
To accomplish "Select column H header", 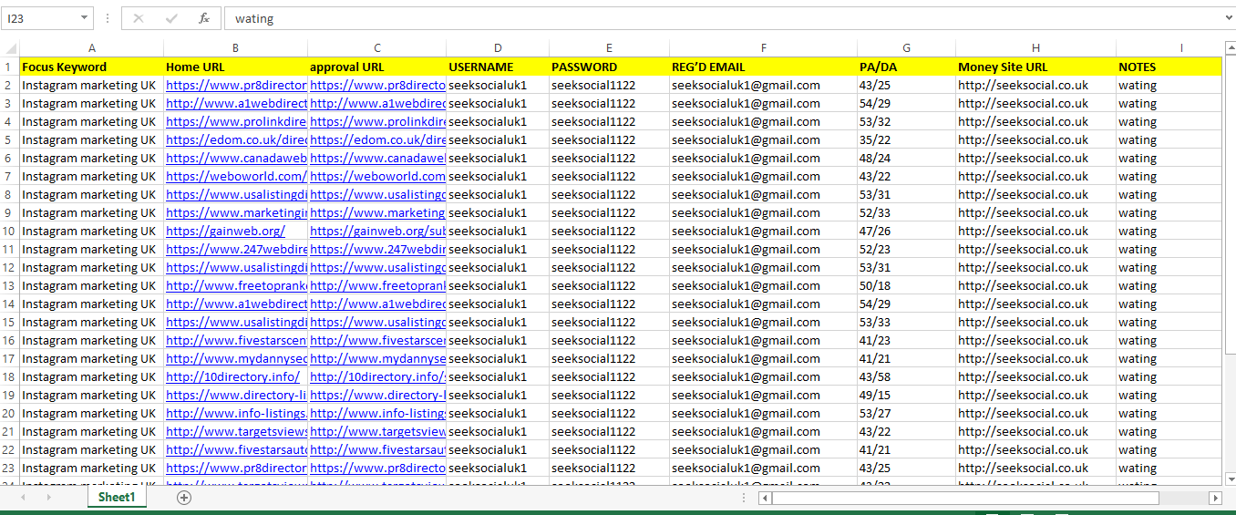I will (1035, 48).
